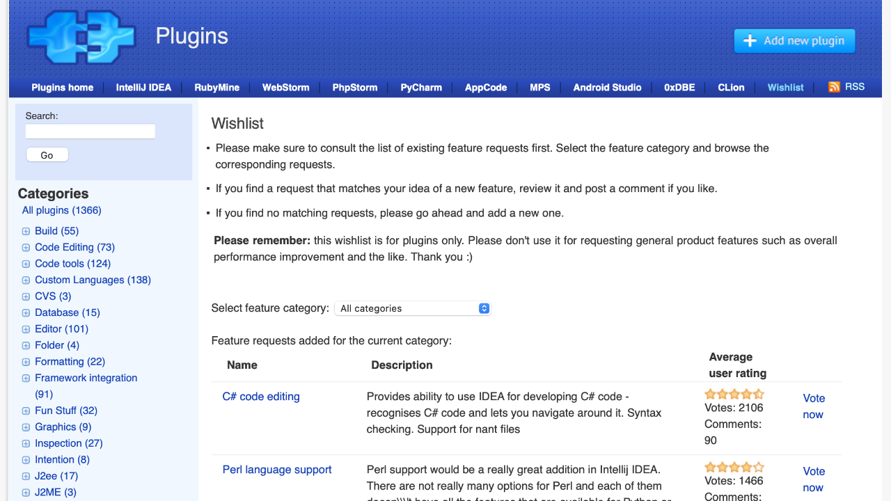Expand the Formatting category

[26, 362]
